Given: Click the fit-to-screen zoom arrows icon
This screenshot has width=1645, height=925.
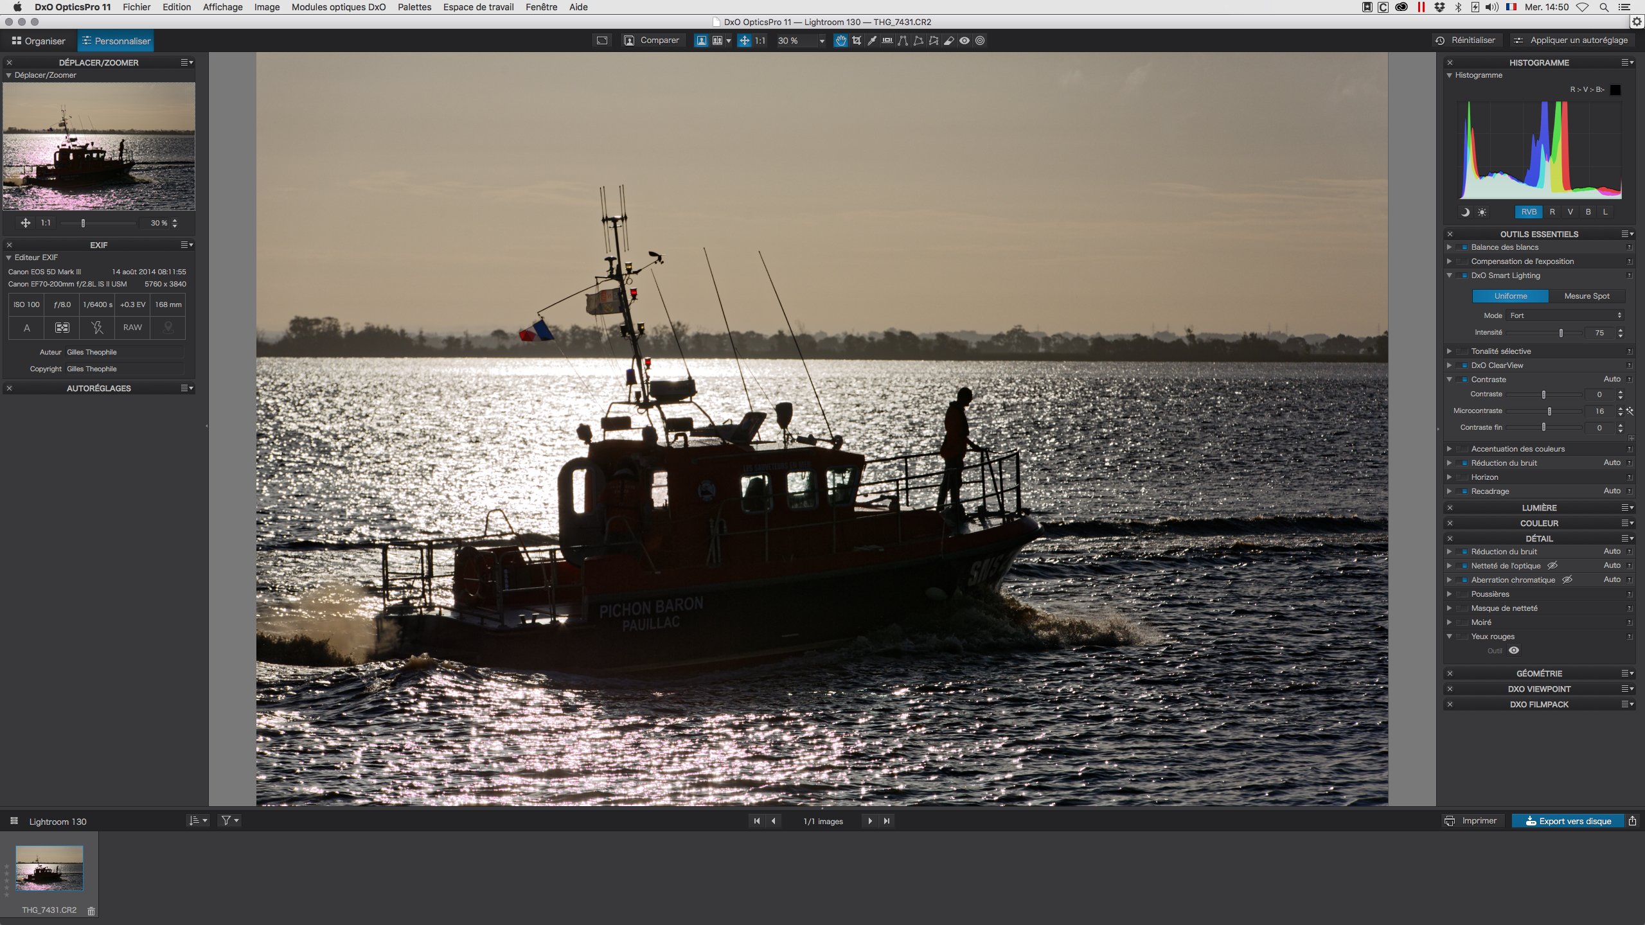Looking at the screenshot, I should coord(744,40).
